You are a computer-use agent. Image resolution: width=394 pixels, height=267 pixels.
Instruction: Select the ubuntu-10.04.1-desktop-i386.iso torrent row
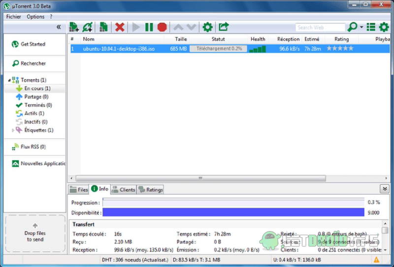coord(230,49)
